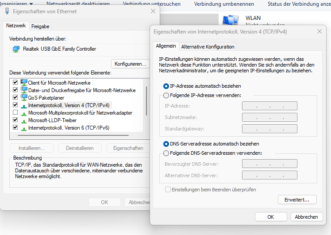Open the Allgemein tab

click(x=166, y=46)
